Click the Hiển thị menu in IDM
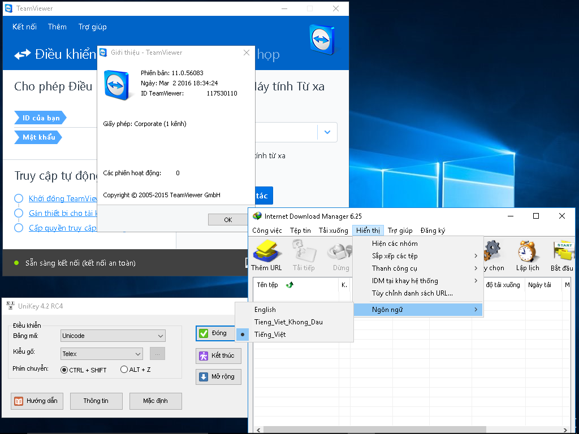 point(368,231)
